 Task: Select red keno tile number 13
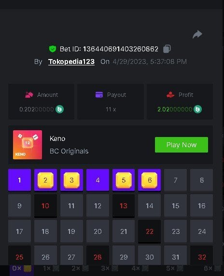click(x=124, y=206)
